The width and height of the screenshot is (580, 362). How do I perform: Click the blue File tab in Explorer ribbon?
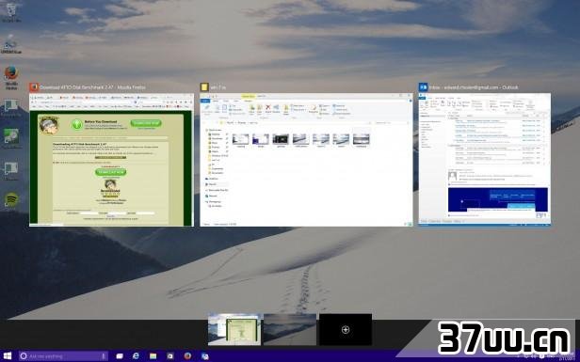205,101
